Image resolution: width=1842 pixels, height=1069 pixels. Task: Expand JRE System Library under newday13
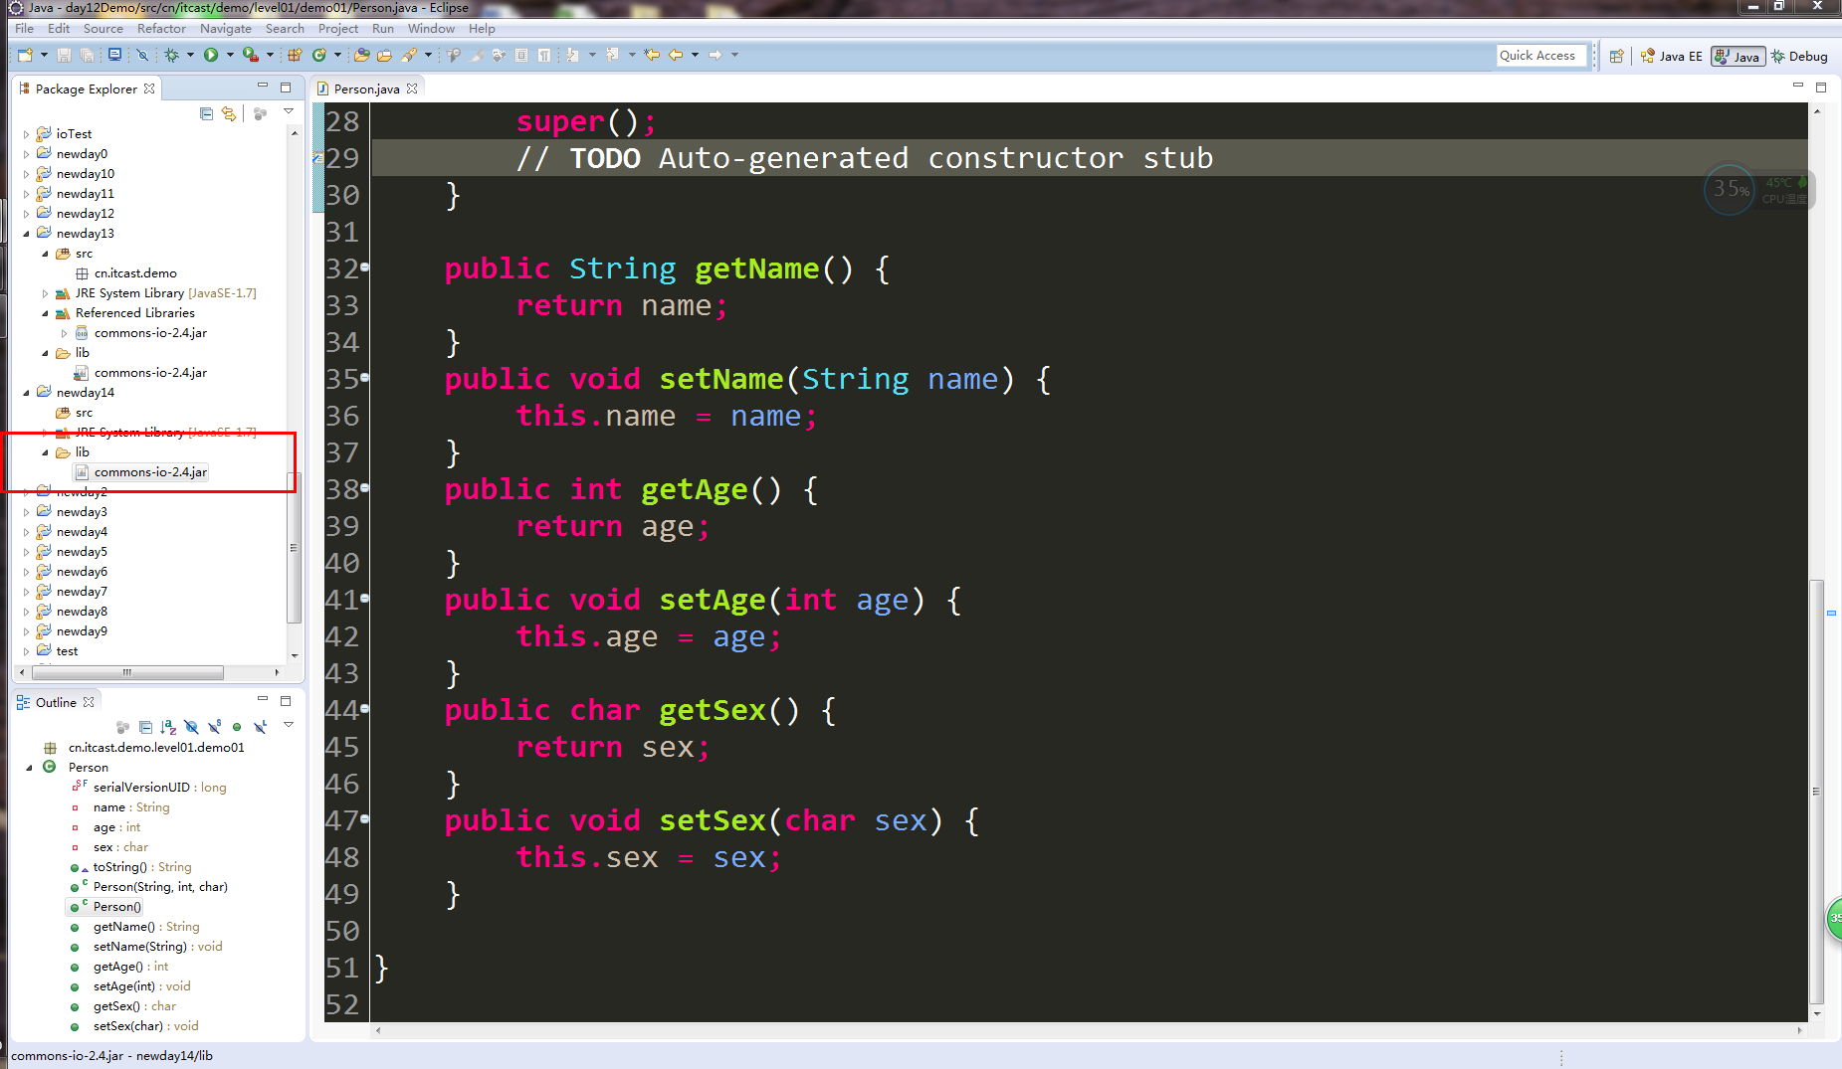pyautogui.click(x=45, y=292)
